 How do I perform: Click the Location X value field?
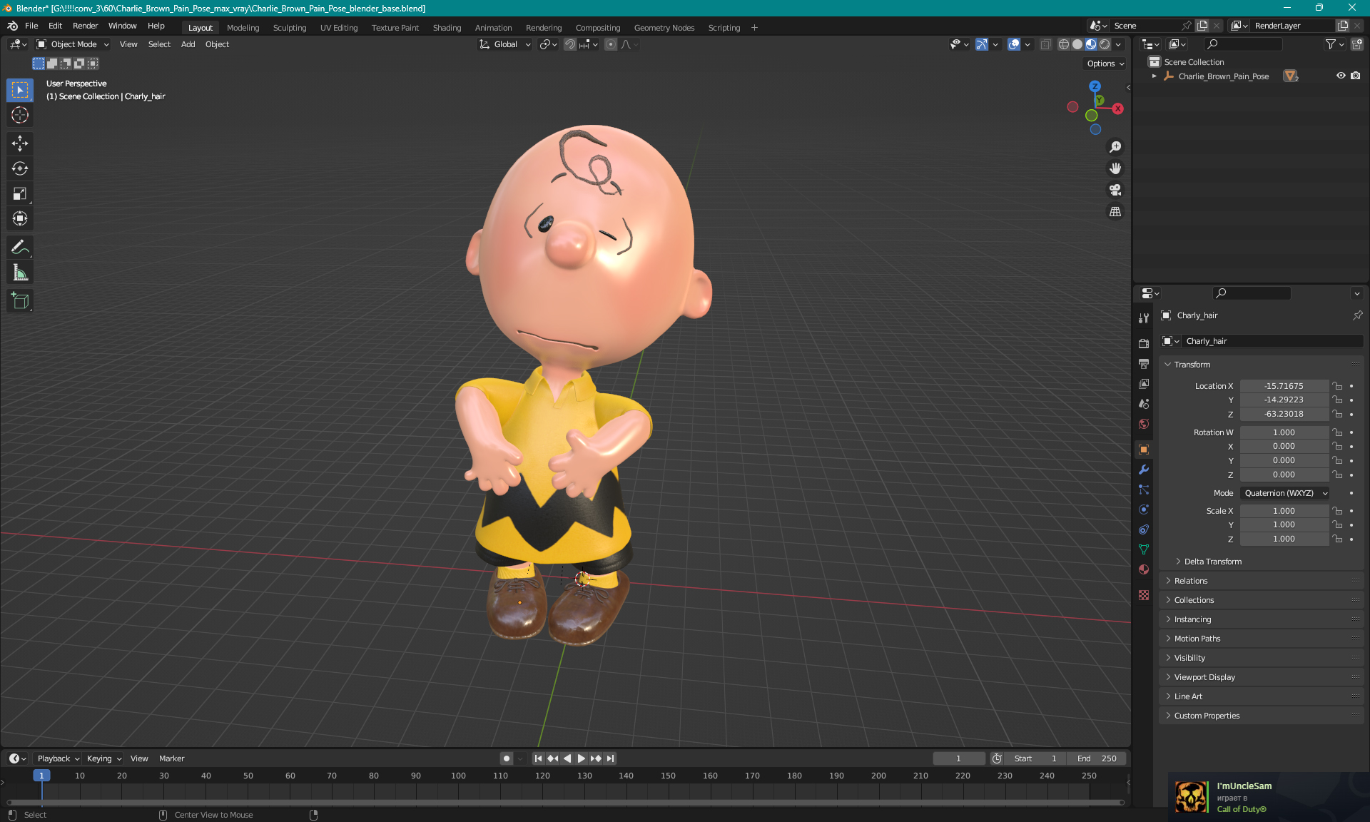point(1284,386)
